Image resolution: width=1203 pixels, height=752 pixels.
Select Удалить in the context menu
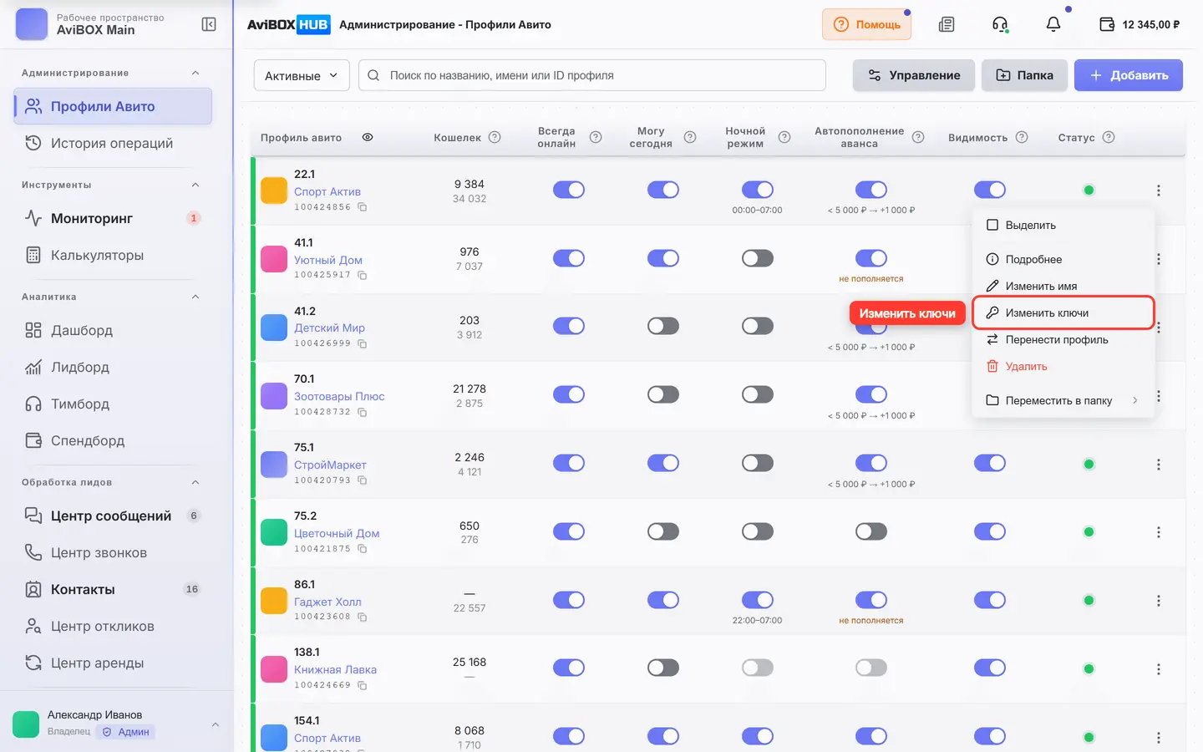coord(1063,366)
